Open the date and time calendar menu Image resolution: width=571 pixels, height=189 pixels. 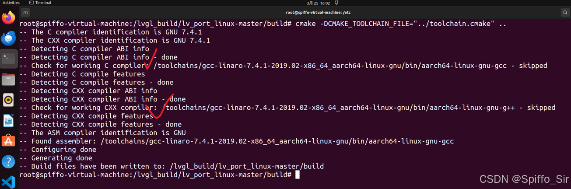319,3
